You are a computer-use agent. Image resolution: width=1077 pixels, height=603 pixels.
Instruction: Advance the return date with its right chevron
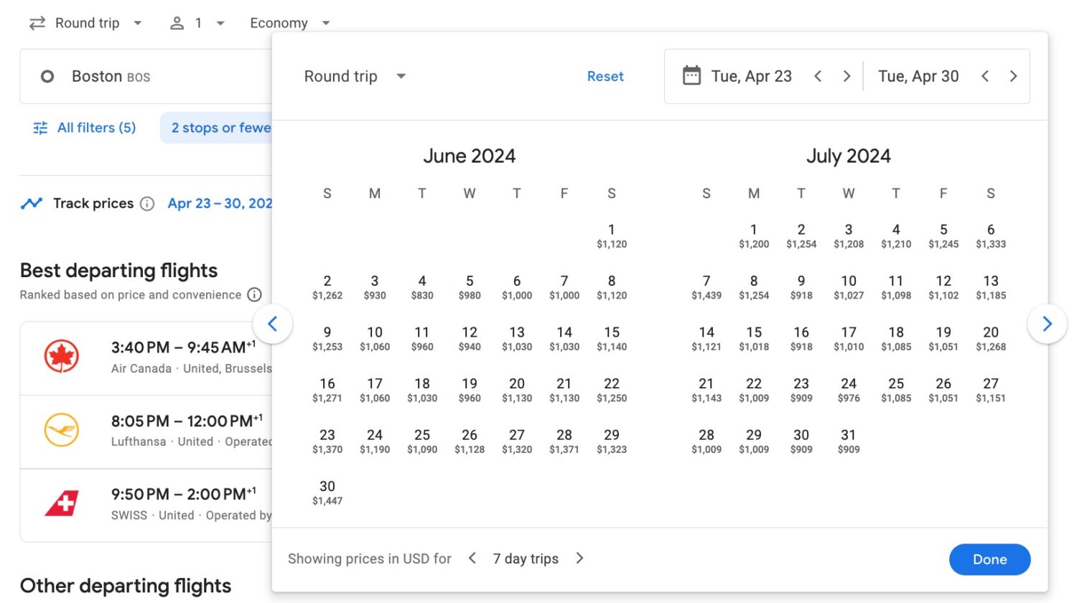(1013, 75)
